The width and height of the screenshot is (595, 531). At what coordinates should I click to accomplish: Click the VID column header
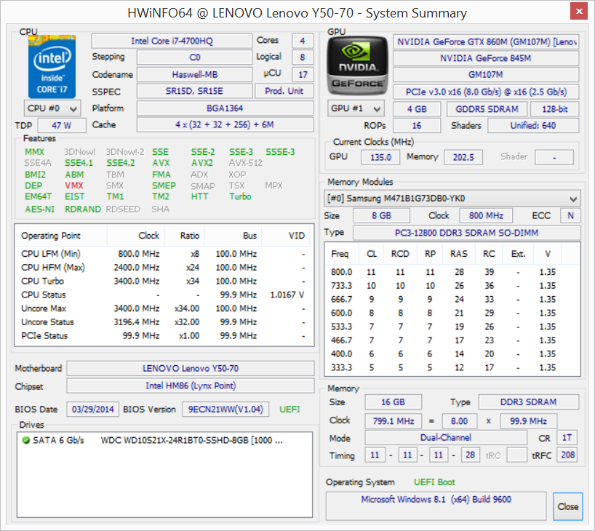285,236
